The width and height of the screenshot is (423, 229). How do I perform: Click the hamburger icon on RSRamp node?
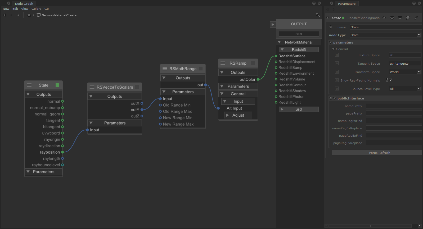pyautogui.click(x=223, y=63)
